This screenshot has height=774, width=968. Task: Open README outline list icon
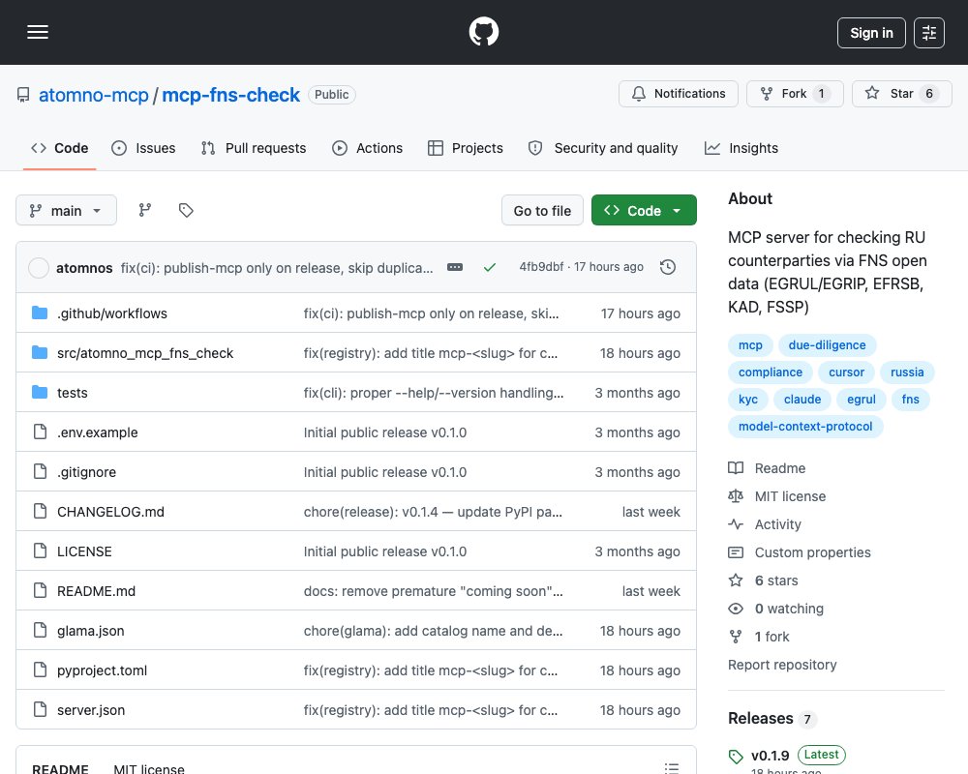pyautogui.click(x=672, y=768)
